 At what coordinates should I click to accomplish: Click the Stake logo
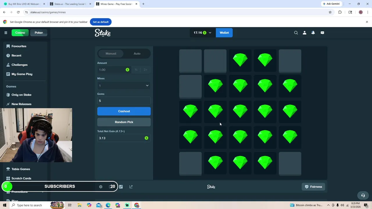[103, 33]
